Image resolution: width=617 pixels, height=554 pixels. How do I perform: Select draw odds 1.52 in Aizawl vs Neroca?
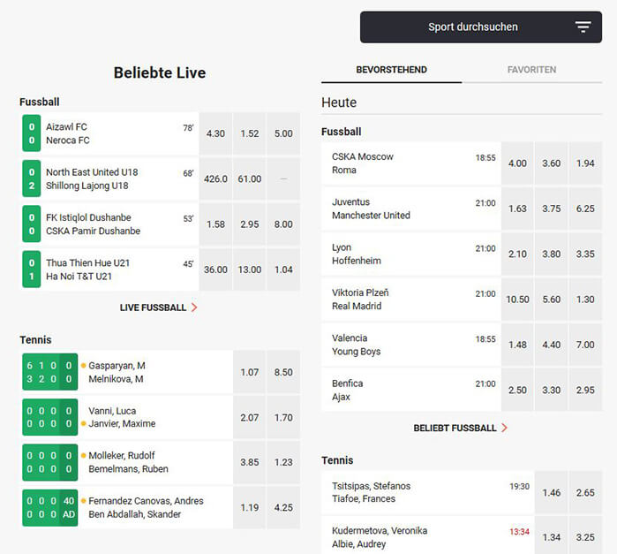pyautogui.click(x=250, y=133)
